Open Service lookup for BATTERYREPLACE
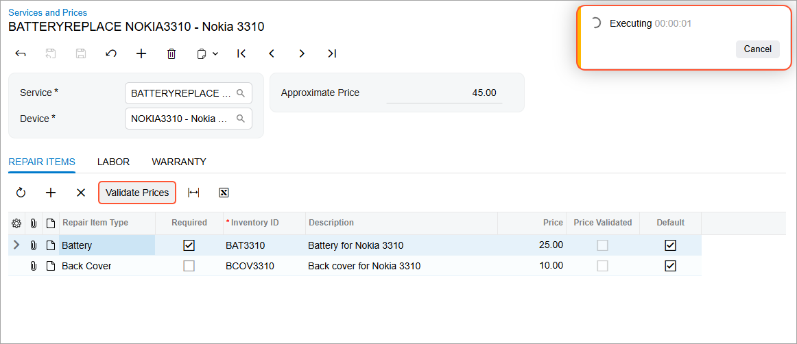Screen dimensions: 797x344 [241, 93]
